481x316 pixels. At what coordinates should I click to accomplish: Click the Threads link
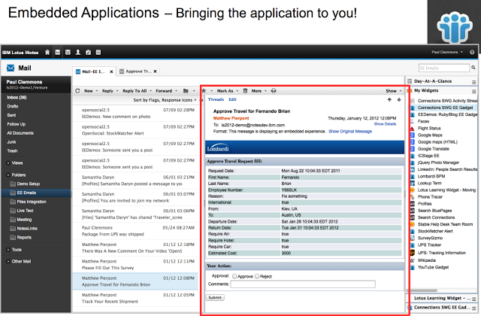pos(216,99)
